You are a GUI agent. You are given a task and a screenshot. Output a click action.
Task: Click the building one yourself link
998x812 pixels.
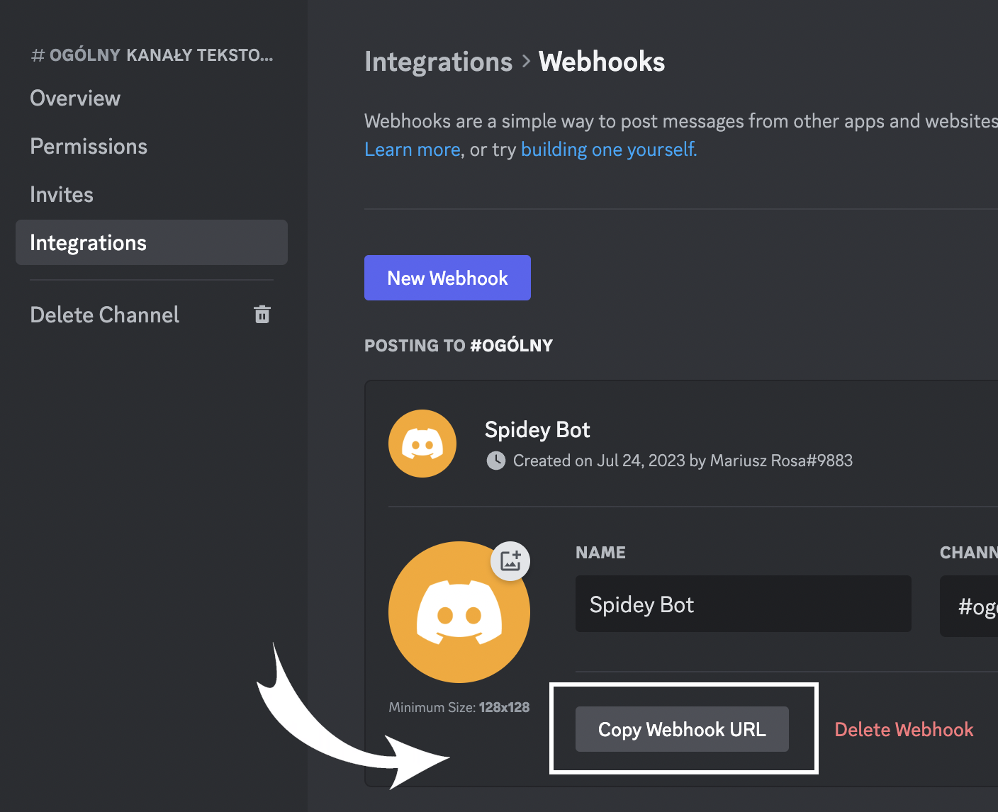pyautogui.click(x=607, y=150)
